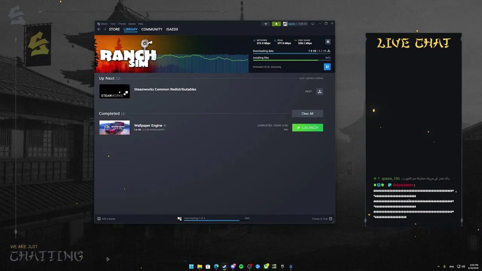Click the microphone tray icon
The image size is (482, 271).
pos(445,266)
